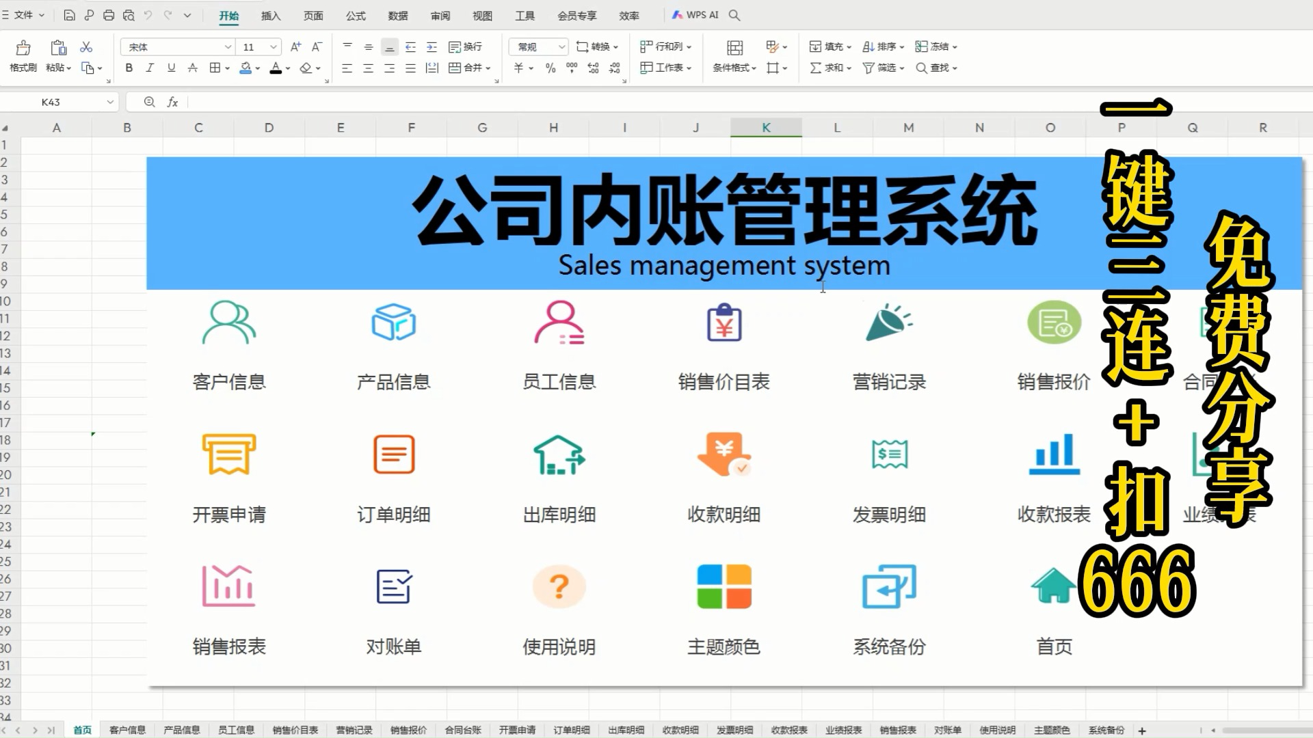Open the 系统备份 backup icon
Image resolution: width=1313 pixels, height=738 pixels.
point(889,586)
